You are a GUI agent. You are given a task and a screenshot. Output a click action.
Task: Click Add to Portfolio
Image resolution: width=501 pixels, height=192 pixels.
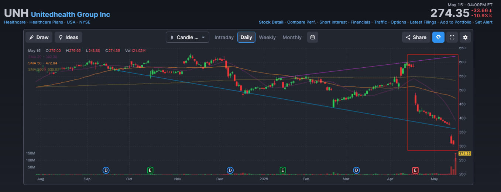(x=456, y=22)
